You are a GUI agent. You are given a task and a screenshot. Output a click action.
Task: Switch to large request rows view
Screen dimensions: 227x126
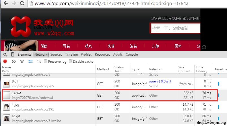pos(31,61)
